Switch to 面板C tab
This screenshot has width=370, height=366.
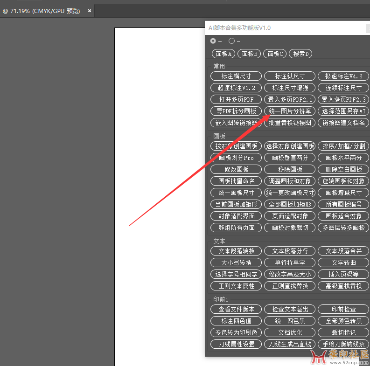coord(275,54)
